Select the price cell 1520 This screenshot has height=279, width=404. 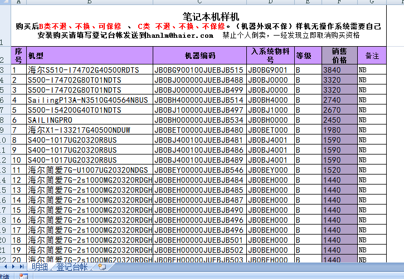(339, 170)
